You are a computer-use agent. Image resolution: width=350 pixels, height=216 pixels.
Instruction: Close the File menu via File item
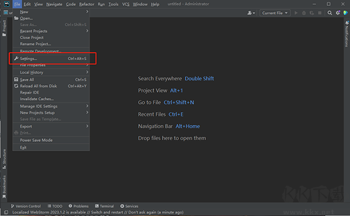tap(17, 4)
